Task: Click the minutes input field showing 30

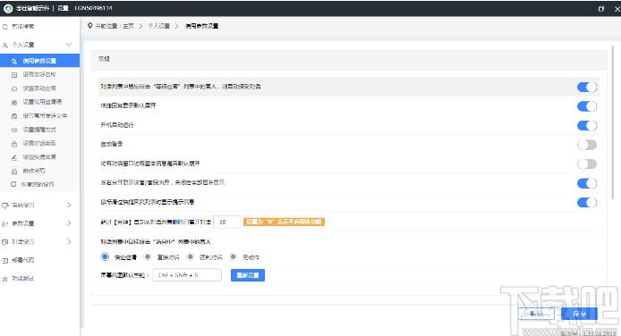Action: [x=226, y=222]
